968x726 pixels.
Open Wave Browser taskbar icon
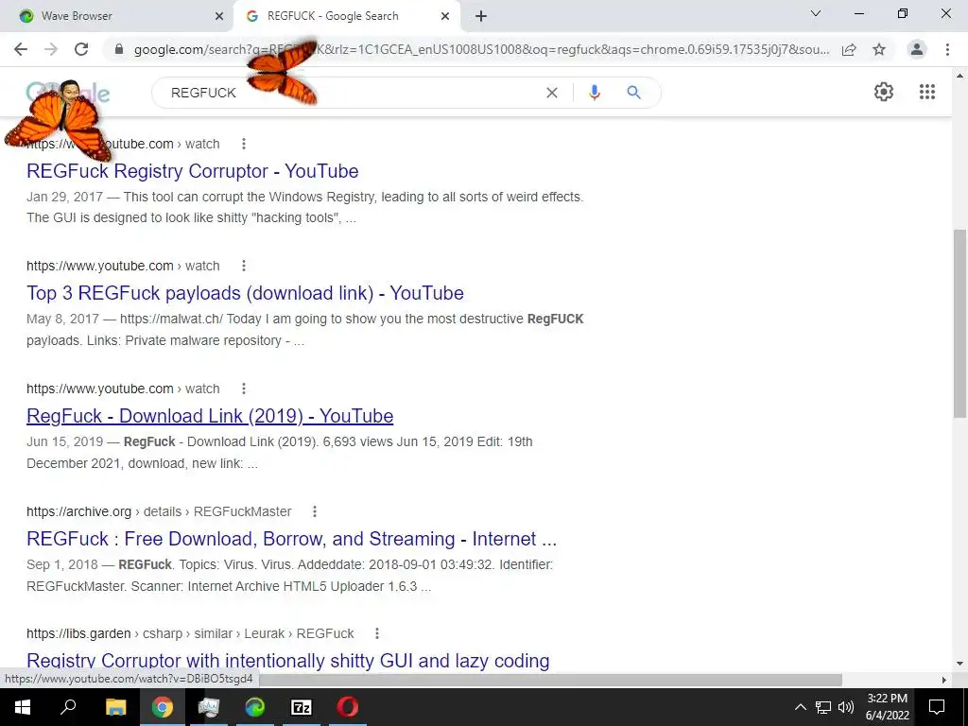(255, 707)
